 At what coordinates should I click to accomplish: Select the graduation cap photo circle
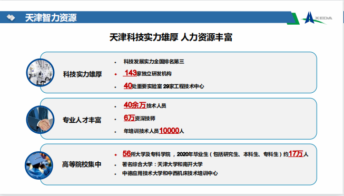[x=39, y=165]
